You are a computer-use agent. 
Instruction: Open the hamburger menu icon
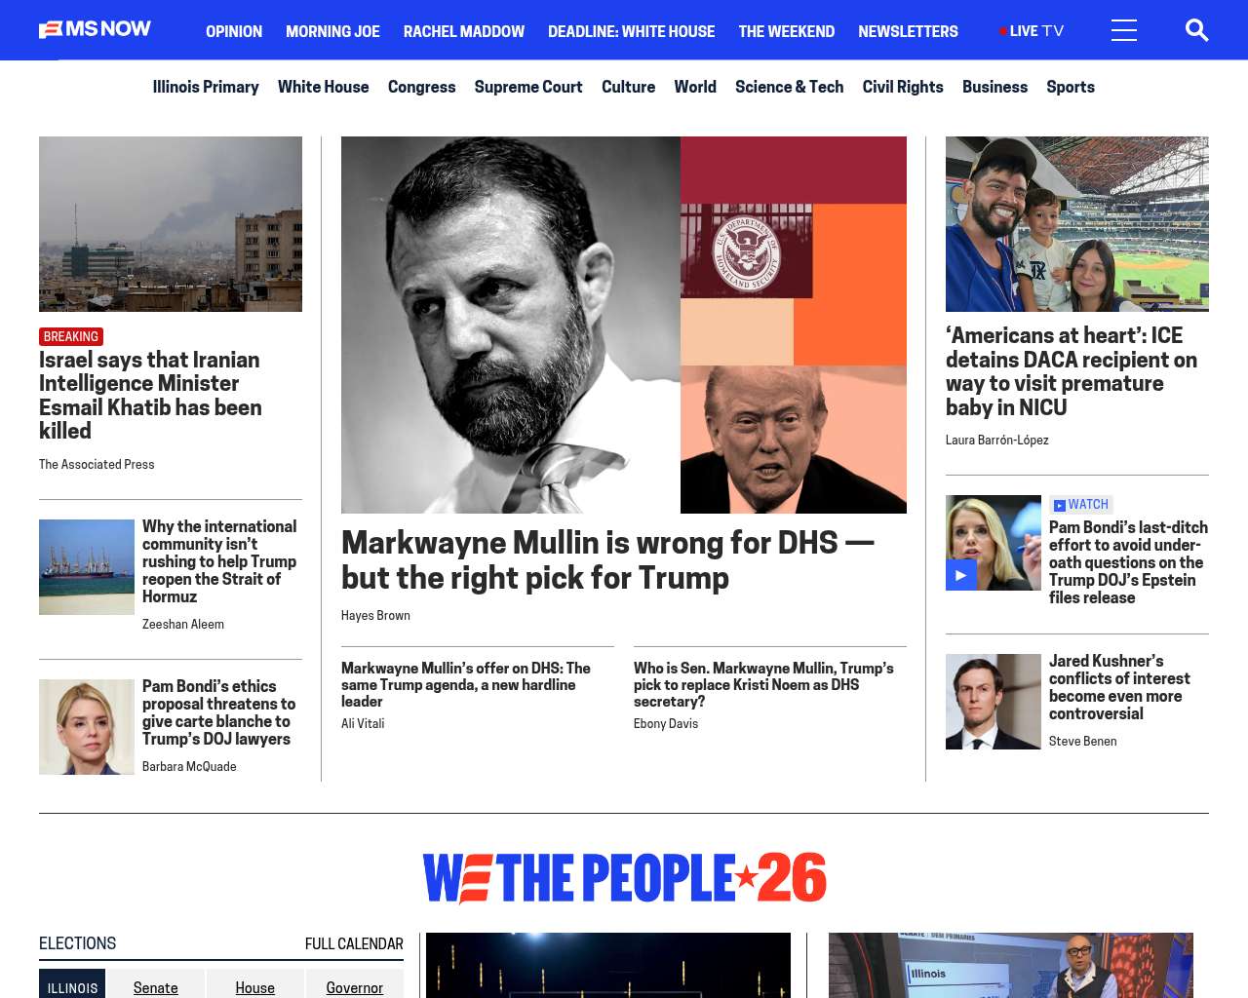click(1124, 30)
